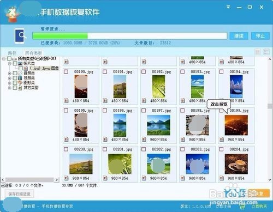The width and height of the screenshot is (273, 212).
Task: Check the box for 00200.jpg
Action: pos(66,149)
